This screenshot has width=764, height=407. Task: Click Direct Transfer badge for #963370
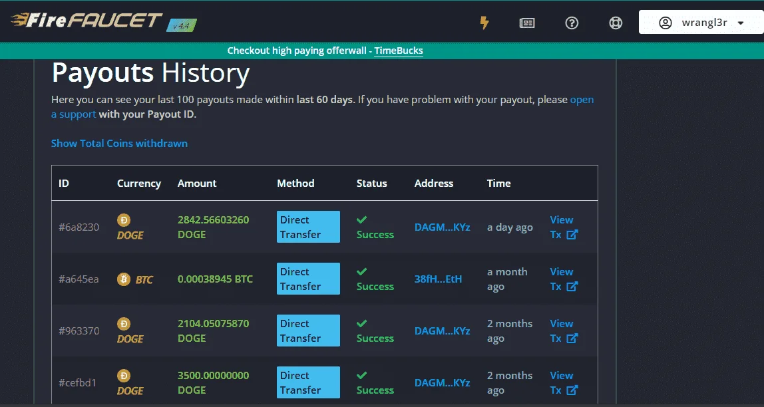308,331
